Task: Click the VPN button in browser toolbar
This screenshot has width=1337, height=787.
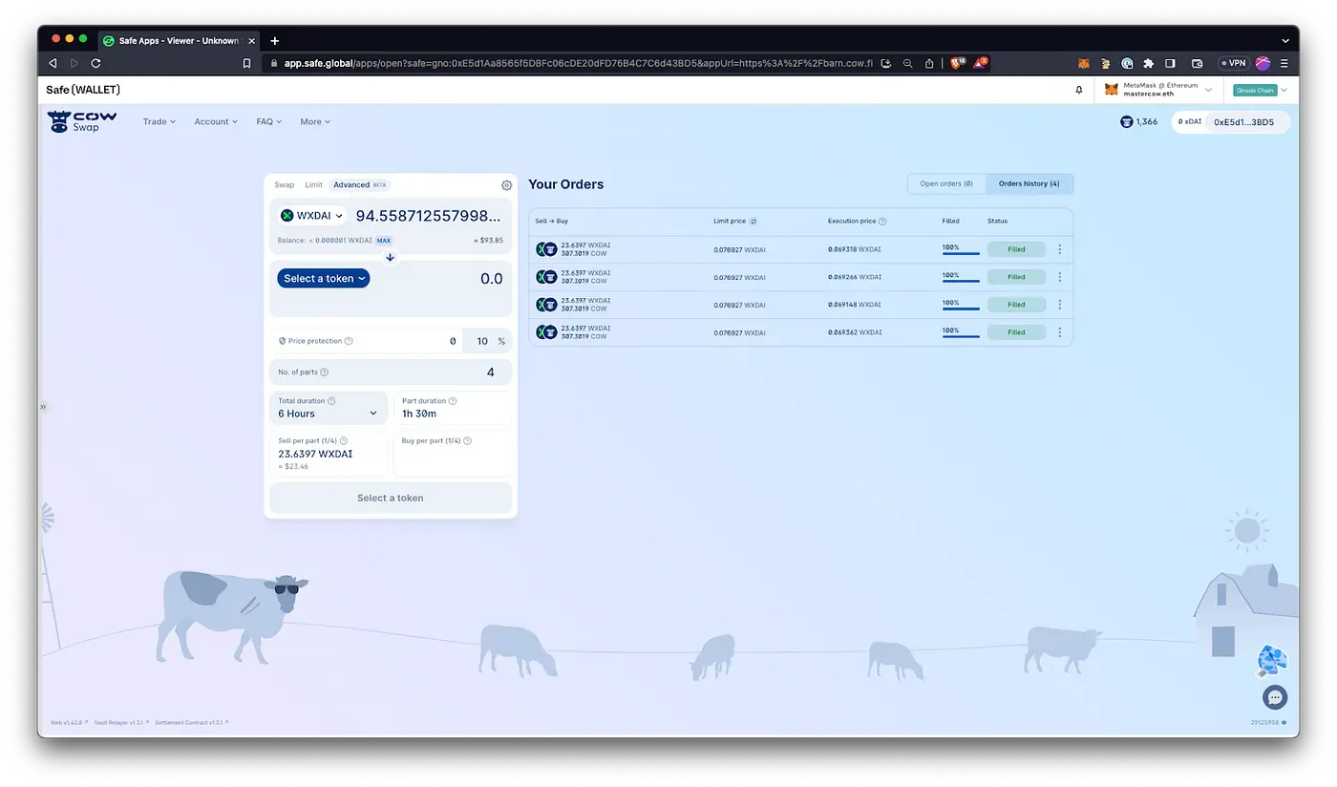Action: point(1234,63)
